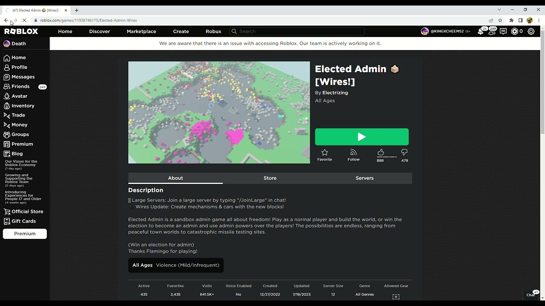
Task: Open creator Electrizing profile link
Action: [335, 93]
